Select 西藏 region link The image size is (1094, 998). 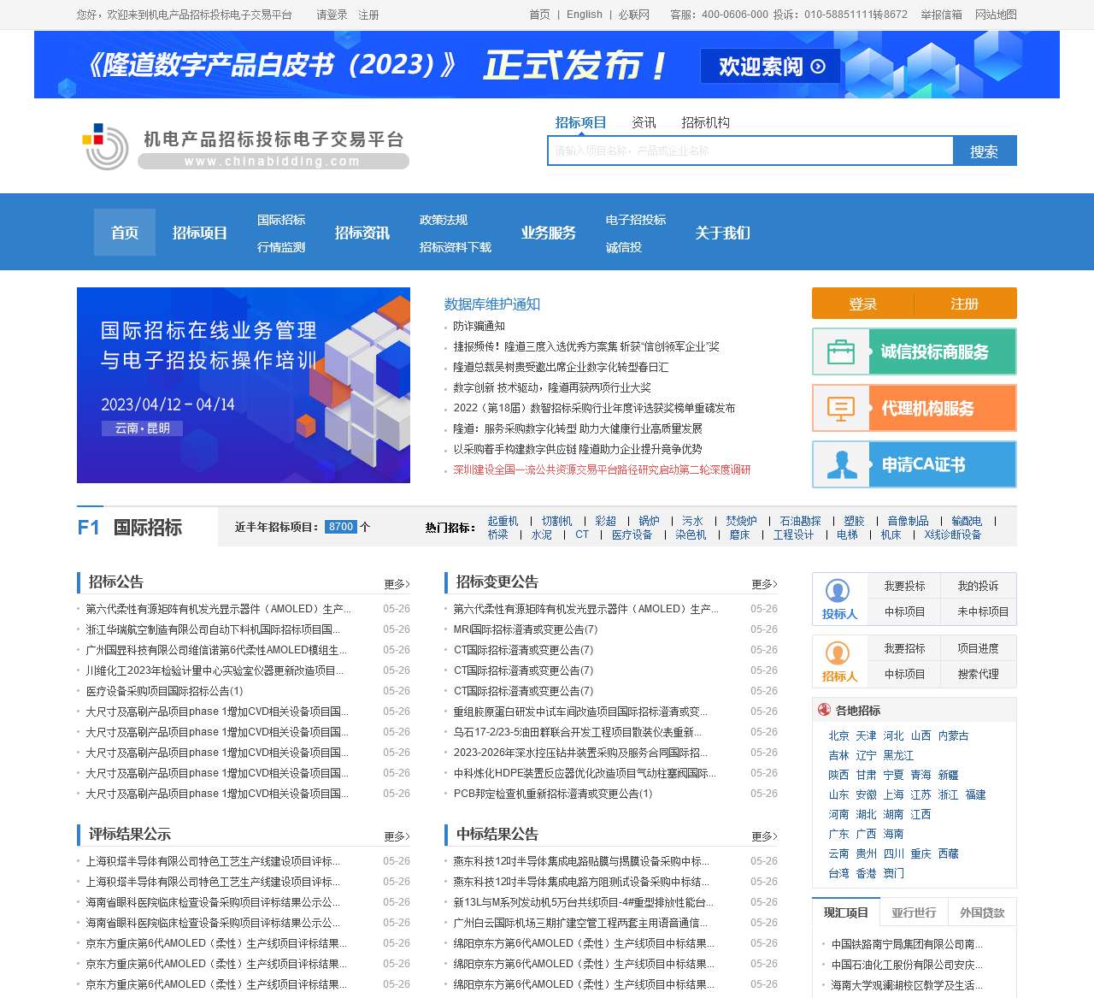pos(948,853)
